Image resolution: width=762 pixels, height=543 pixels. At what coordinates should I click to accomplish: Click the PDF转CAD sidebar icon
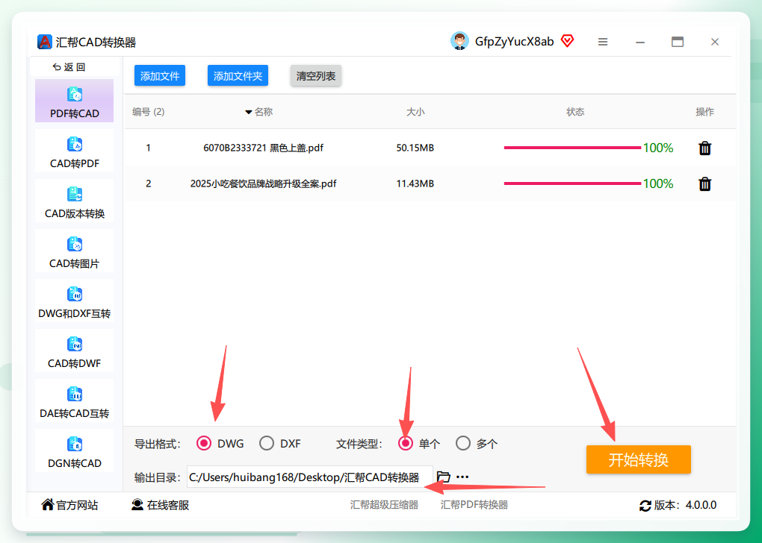(x=75, y=94)
